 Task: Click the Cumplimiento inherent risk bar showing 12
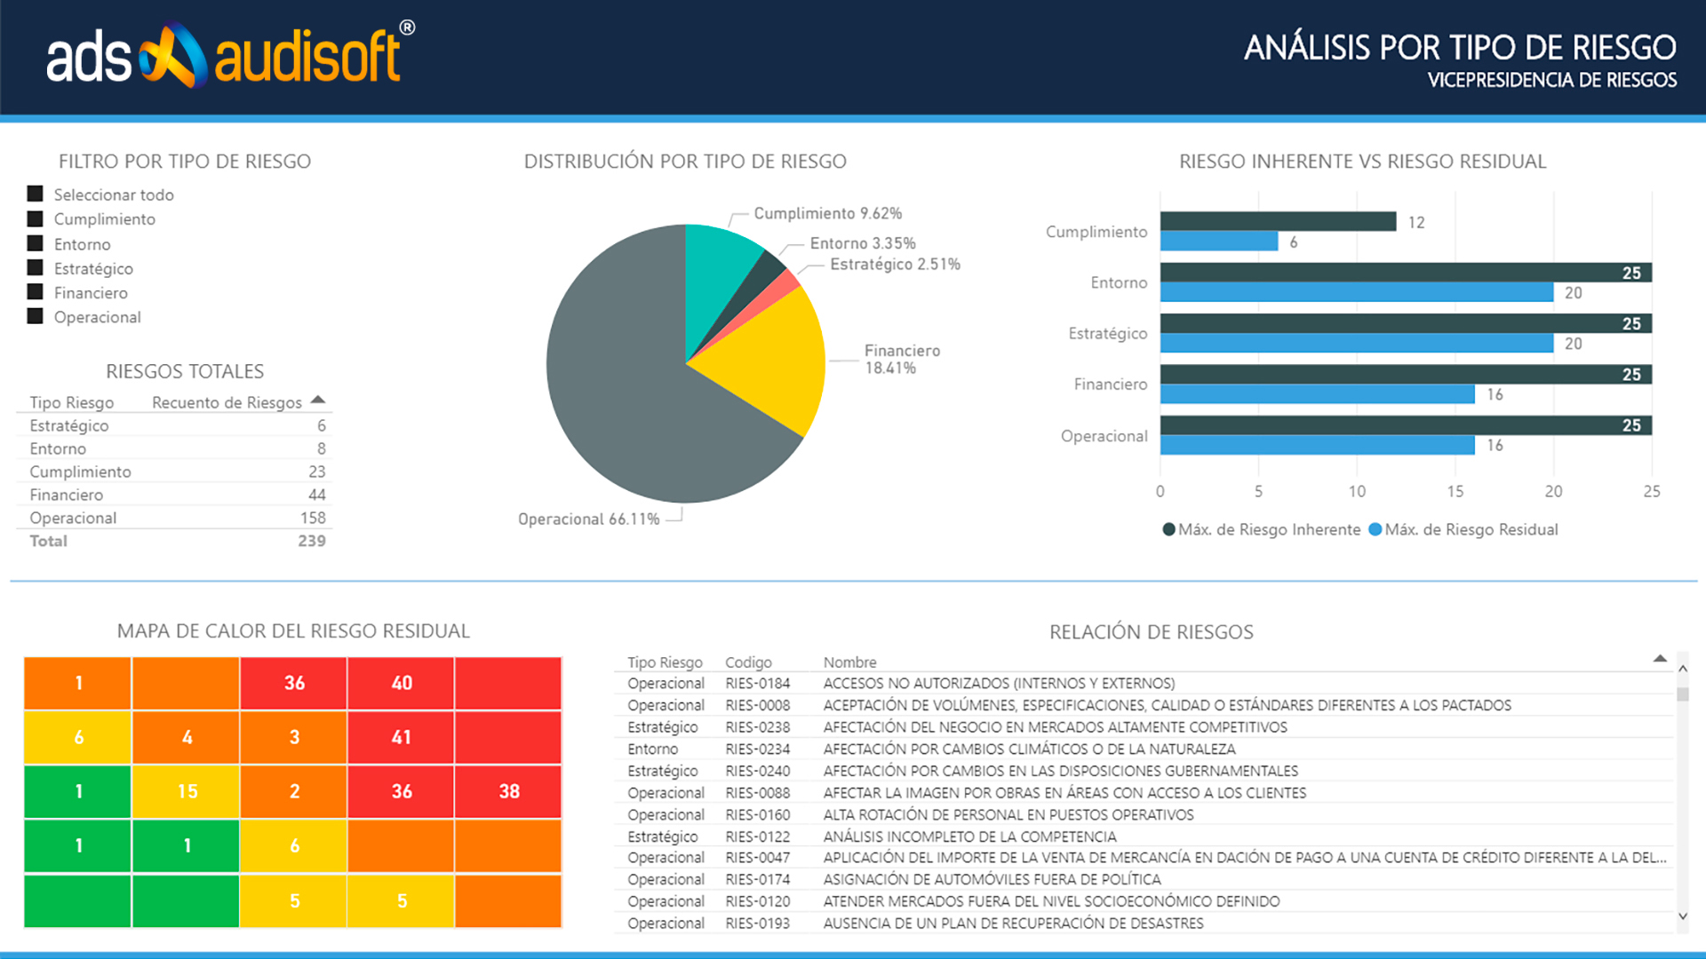pos(1279,223)
